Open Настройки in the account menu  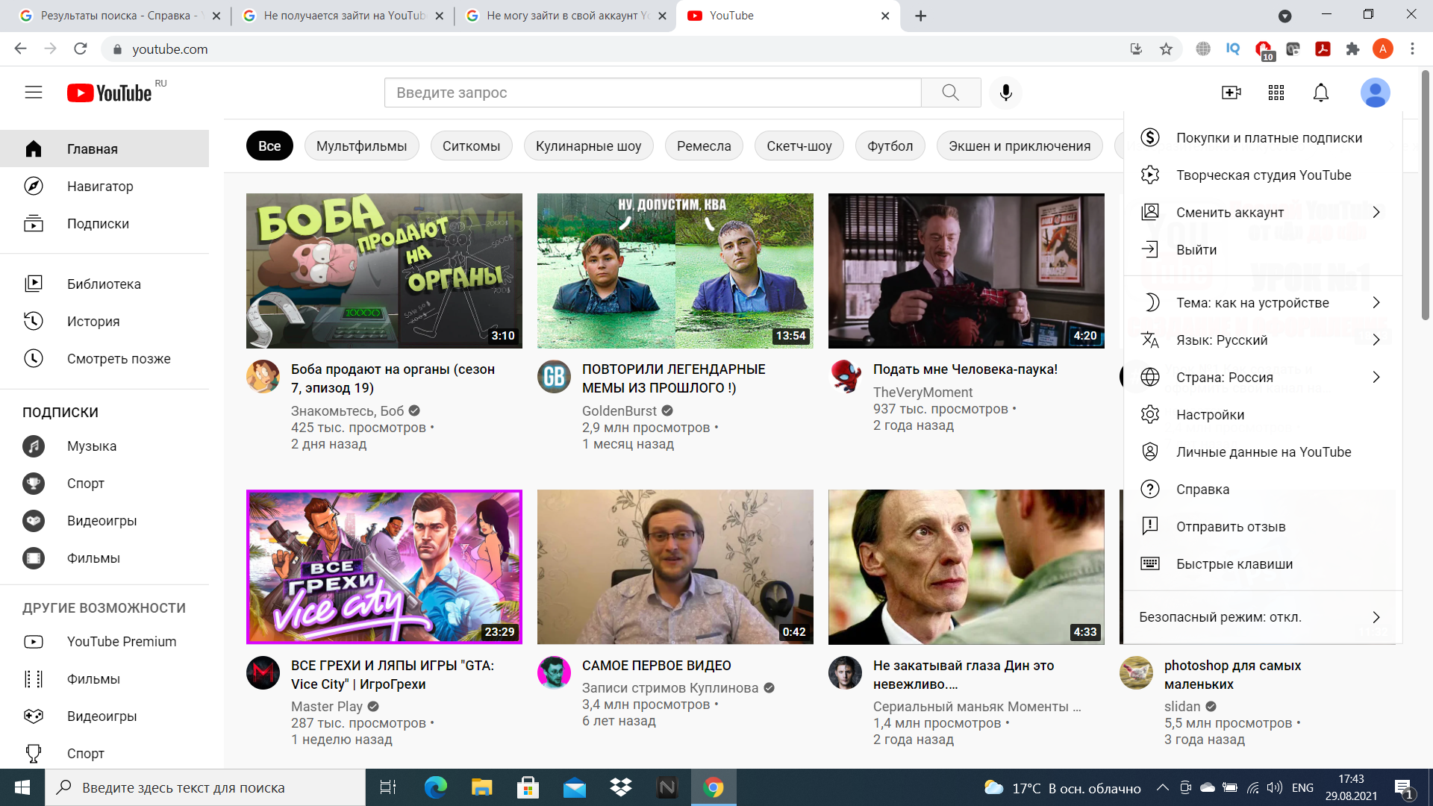(1210, 414)
